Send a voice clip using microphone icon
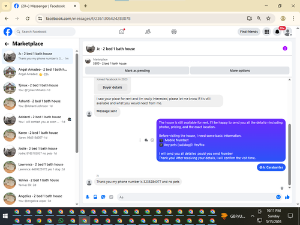 coord(88,197)
